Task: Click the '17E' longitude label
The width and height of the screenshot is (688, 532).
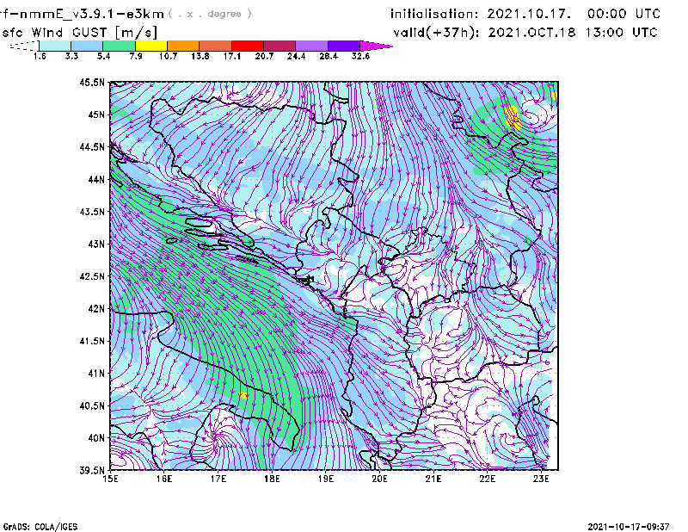Action: click(218, 479)
